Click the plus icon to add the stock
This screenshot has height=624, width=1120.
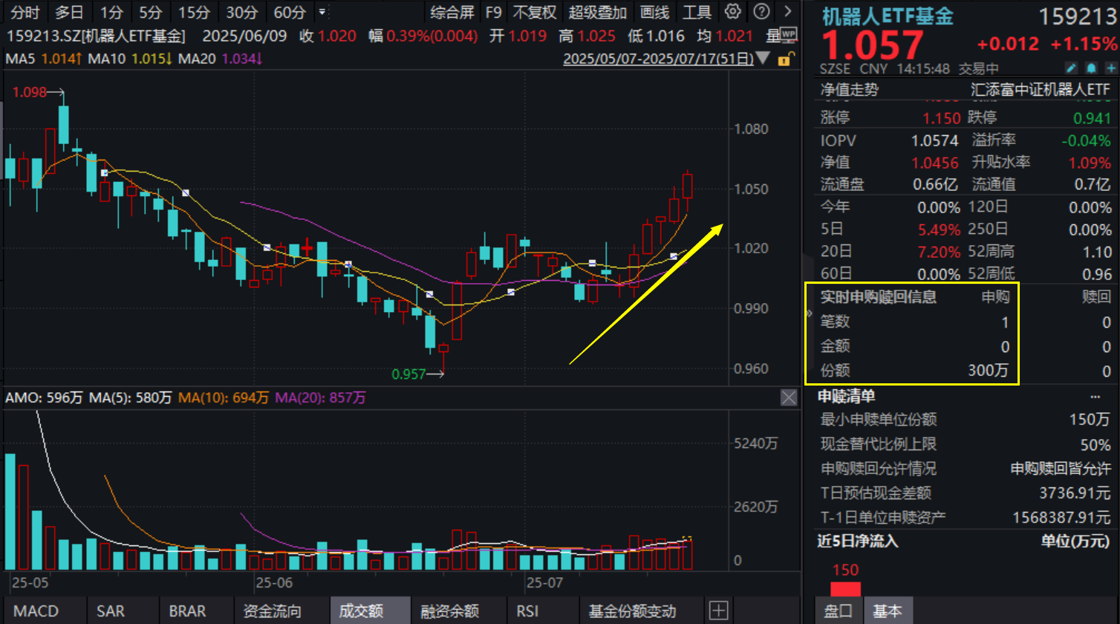point(1110,68)
